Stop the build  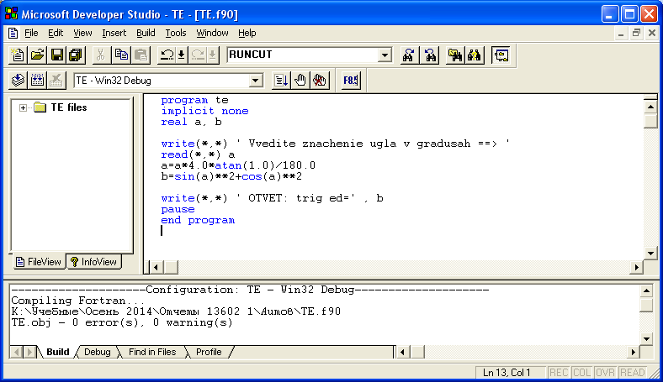56,81
